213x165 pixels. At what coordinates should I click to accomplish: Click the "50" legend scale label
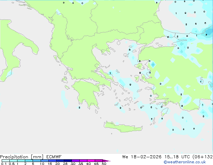(104, 164)
